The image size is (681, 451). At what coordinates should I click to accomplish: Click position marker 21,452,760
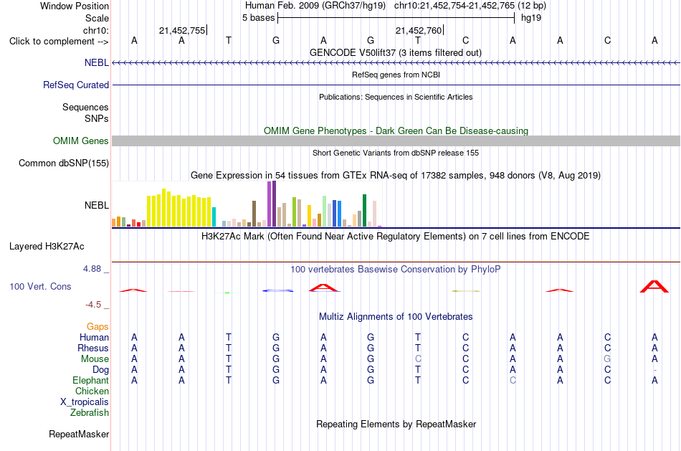419,30
